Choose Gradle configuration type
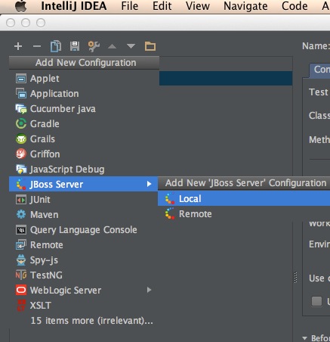The width and height of the screenshot is (330, 342). pos(84,124)
